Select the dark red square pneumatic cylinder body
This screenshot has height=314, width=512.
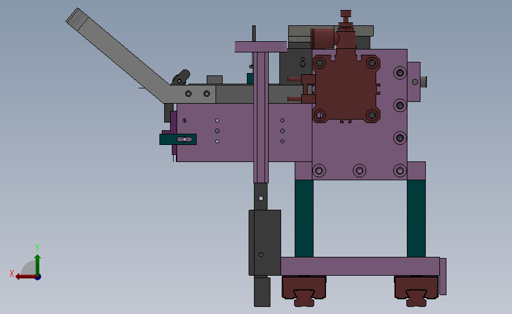coord(346,88)
